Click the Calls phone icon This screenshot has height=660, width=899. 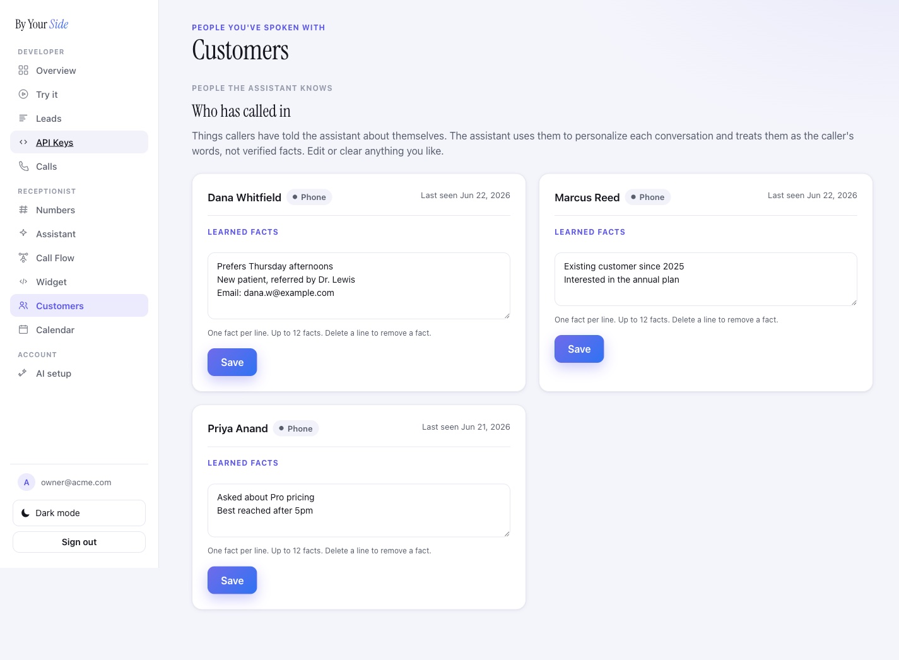coord(23,166)
